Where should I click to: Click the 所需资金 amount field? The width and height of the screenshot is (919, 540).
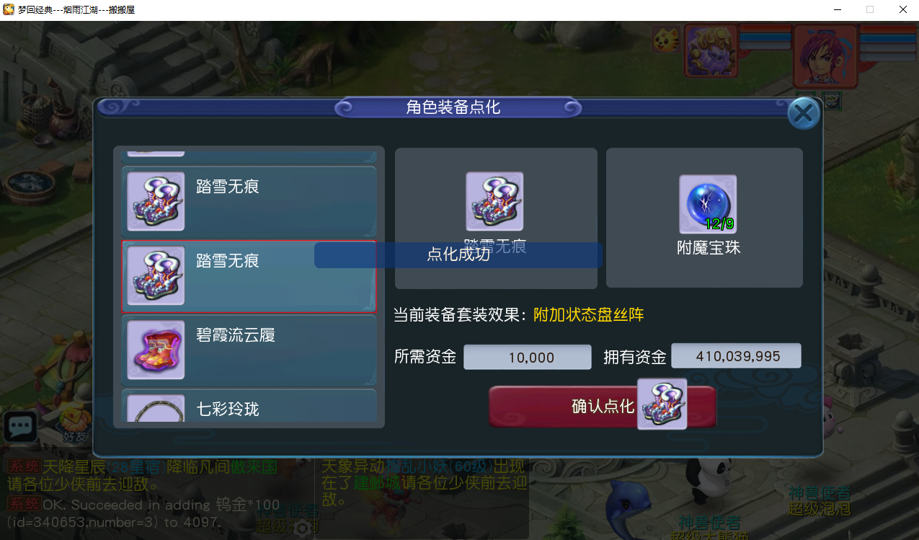pos(527,357)
